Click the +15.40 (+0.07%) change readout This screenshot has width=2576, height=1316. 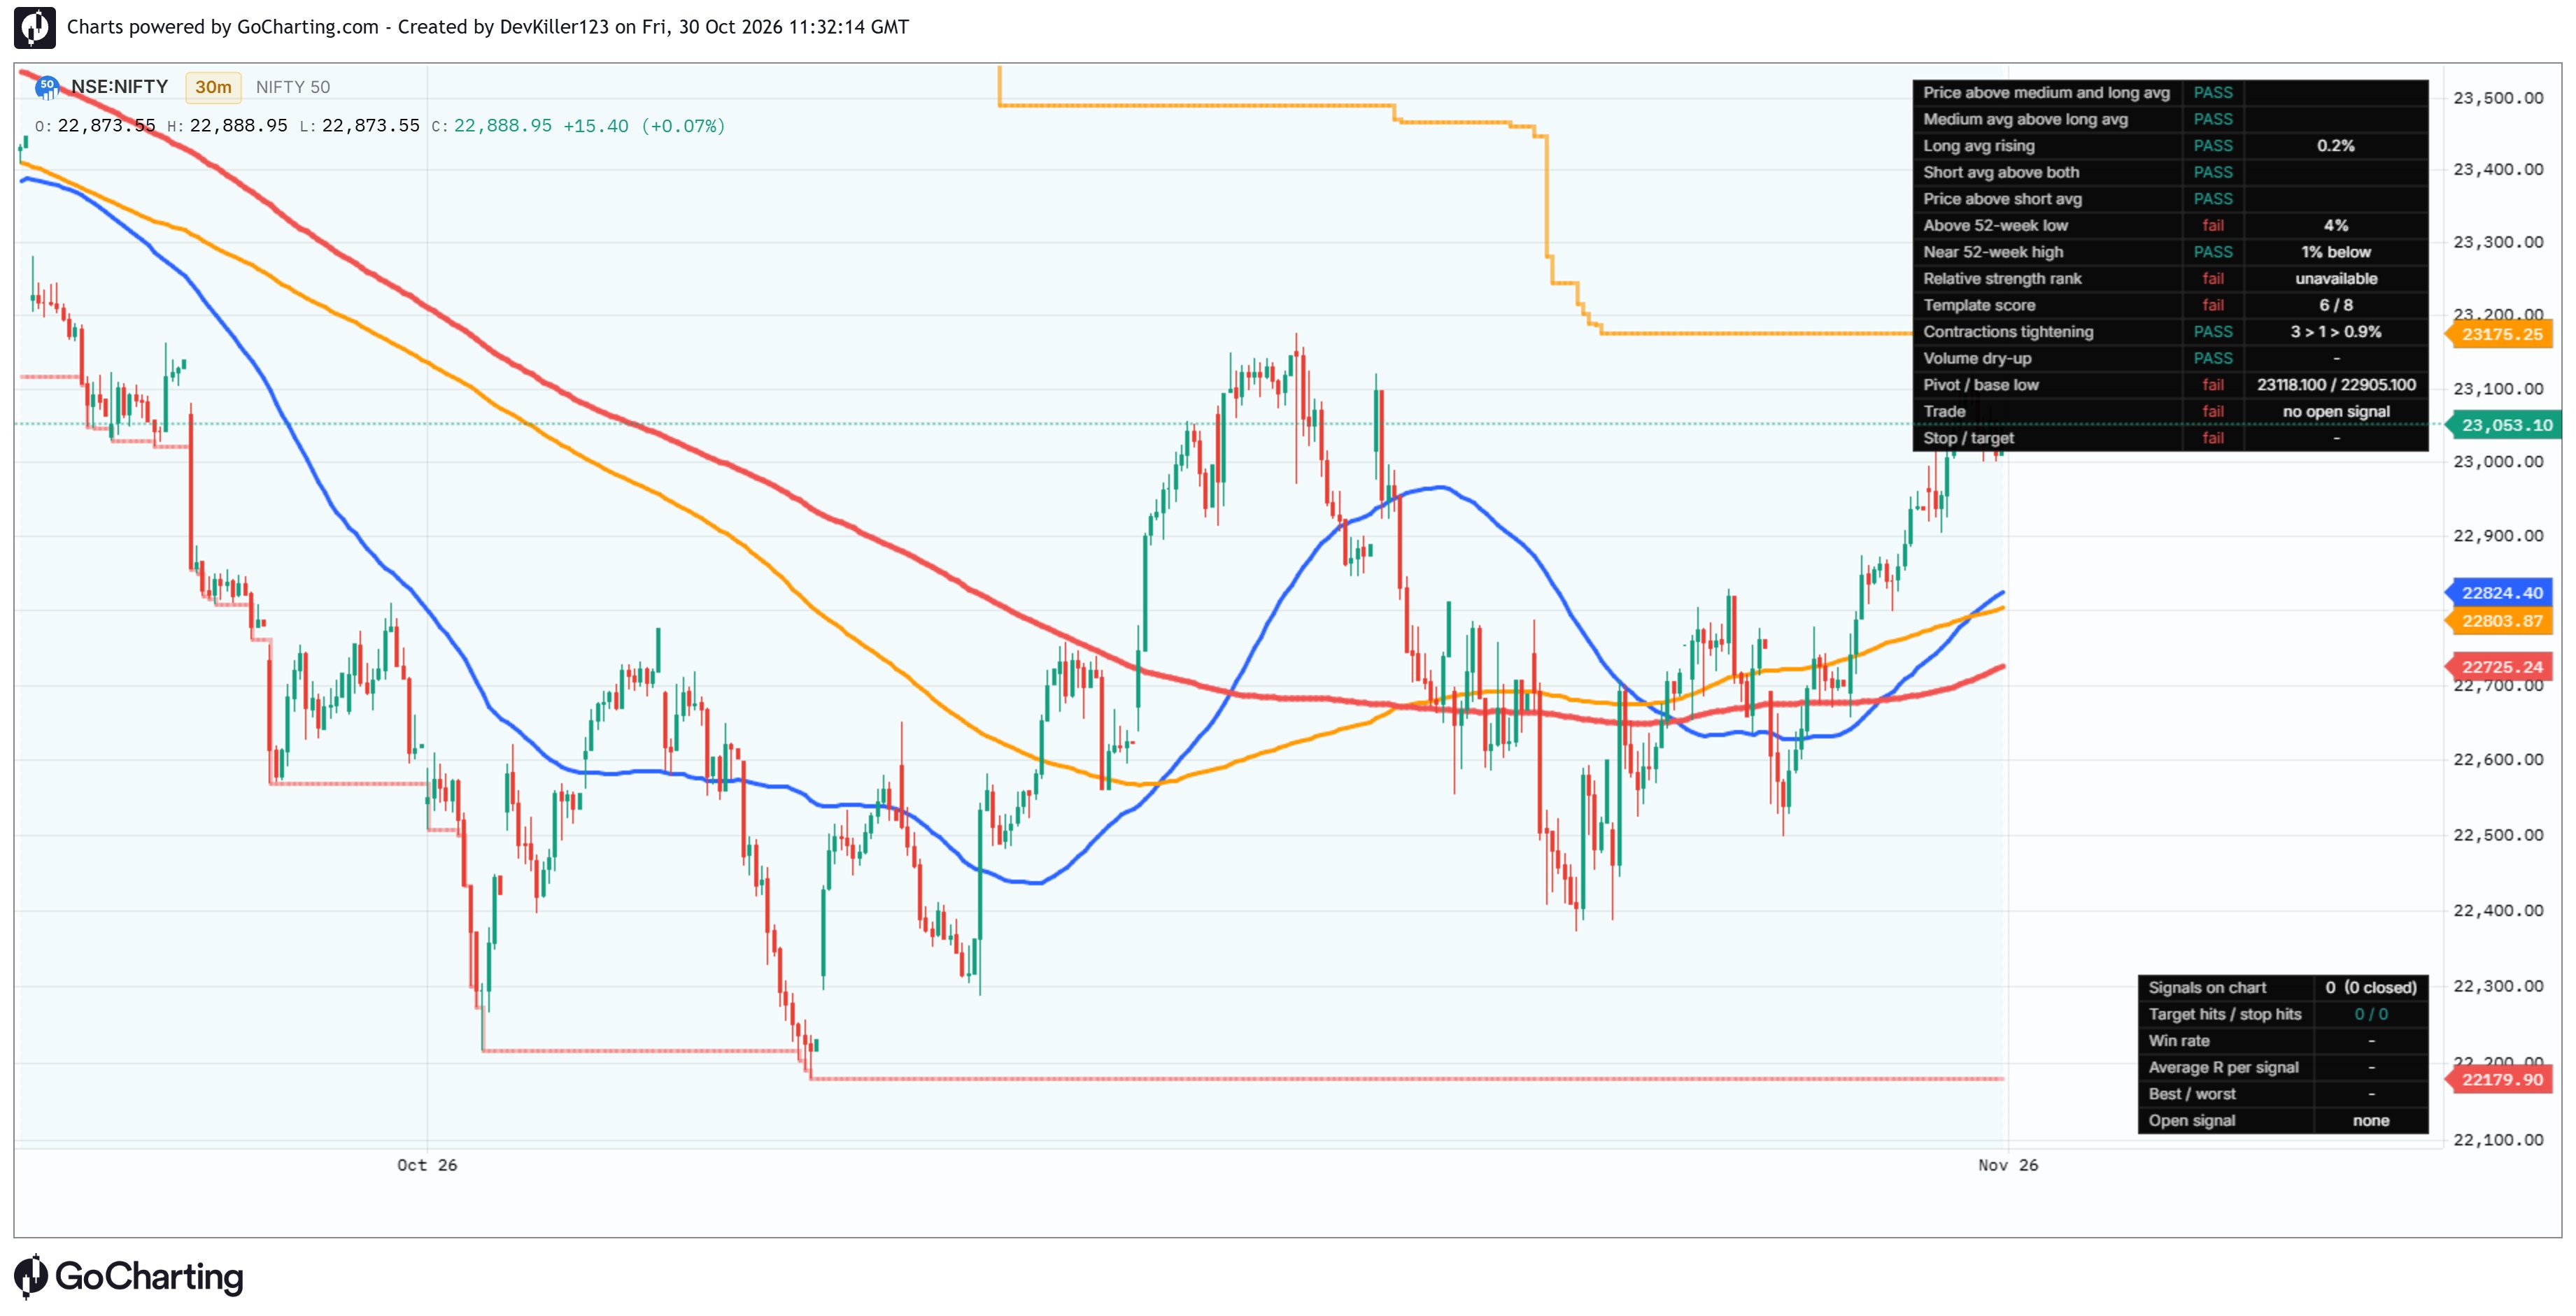coord(644,126)
